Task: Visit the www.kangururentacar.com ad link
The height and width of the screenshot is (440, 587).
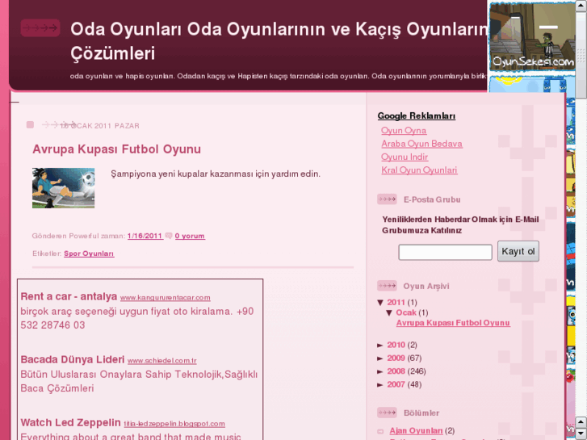Action: click(165, 298)
